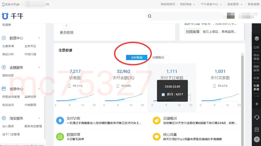Open the 市场行情 link
This screenshot has height=146, width=261.
coord(30,54)
